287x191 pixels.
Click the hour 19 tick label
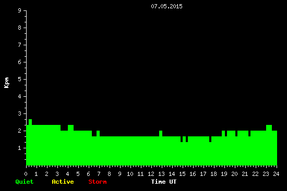pos(224,174)
